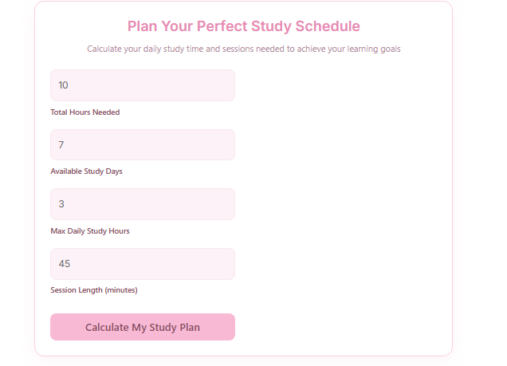
Task: Click the number 45 in the session field
Action: coord(65,264)
